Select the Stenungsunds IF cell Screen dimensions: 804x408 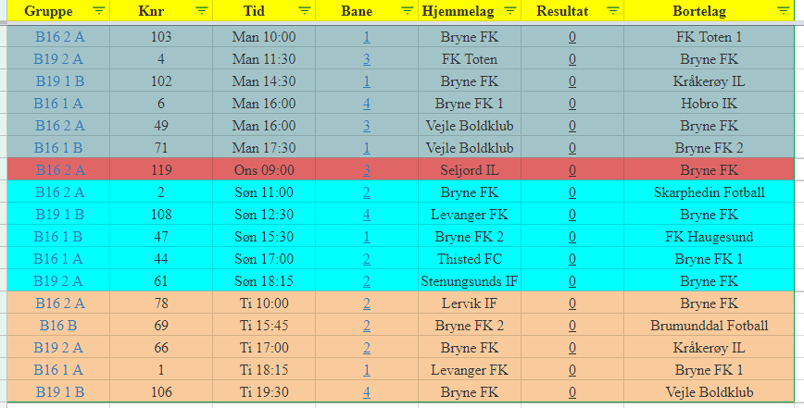coord(469,281)
